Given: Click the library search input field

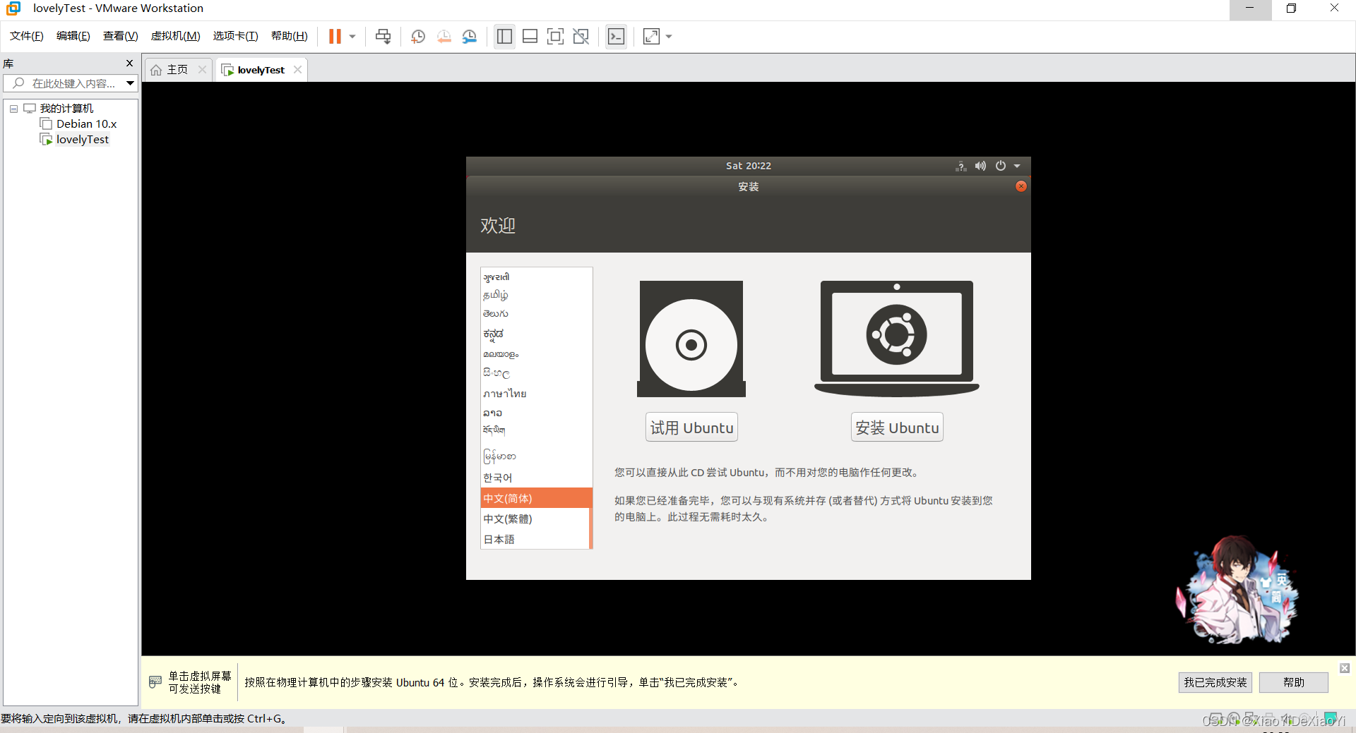Looking at the screenshot, I should (65, 83).
